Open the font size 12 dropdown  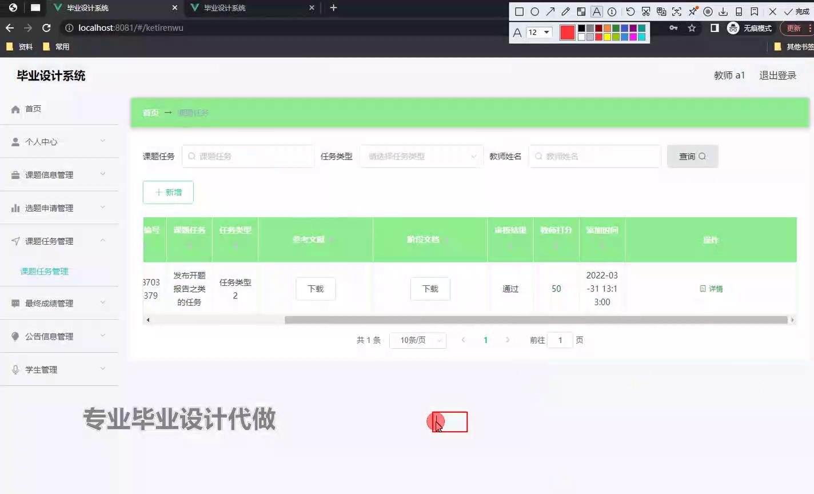pyautogui.click(x=538, y=33)
